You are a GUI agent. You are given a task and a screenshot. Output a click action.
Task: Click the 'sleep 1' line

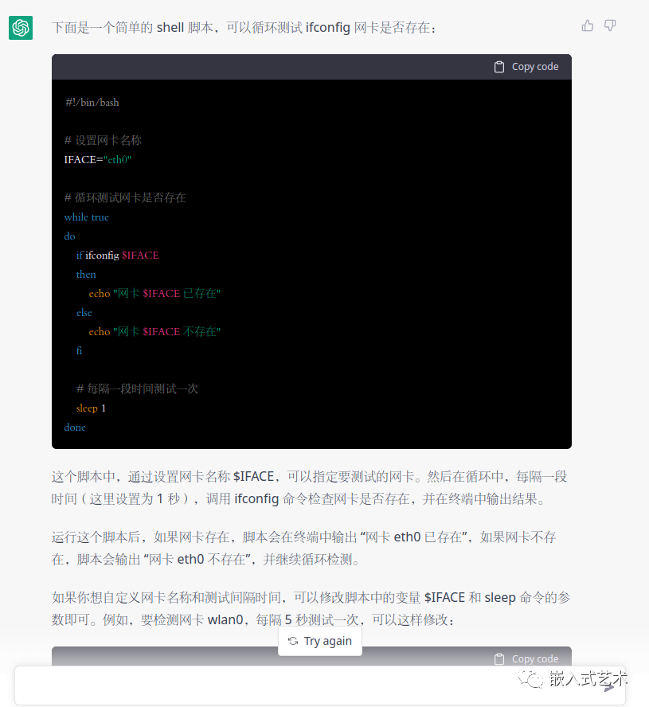[91, 408]
